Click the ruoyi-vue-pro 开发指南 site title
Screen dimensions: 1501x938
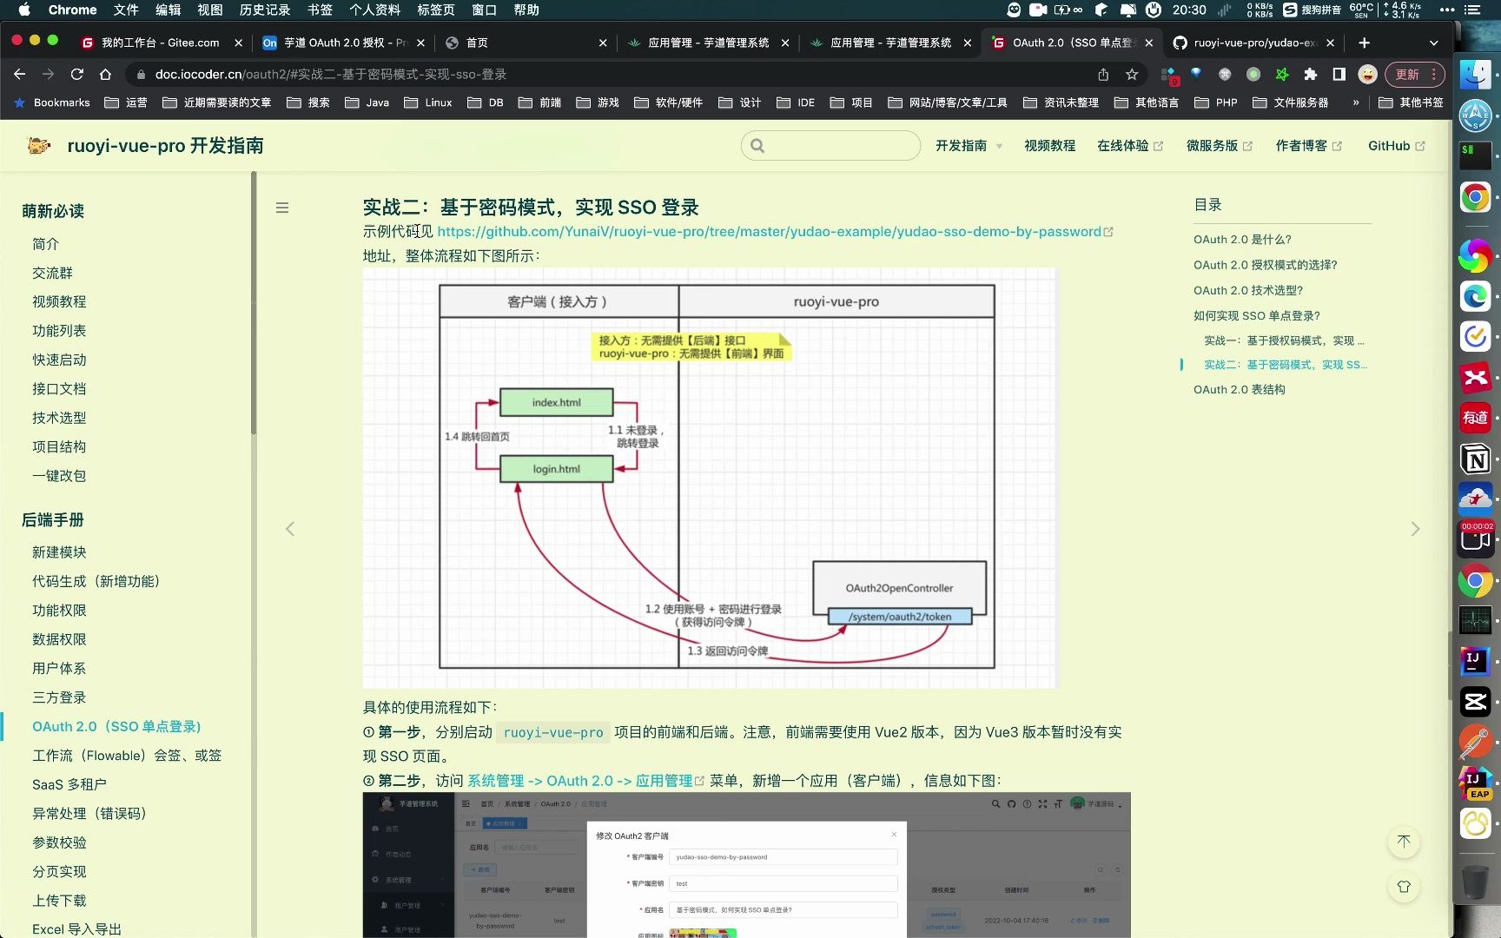(165, 145)
